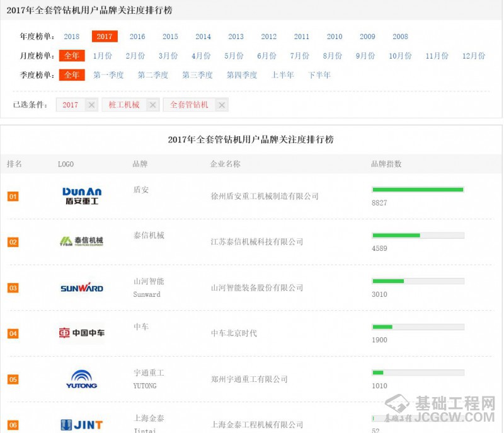Click the DunAn 盾安重工 brand logo
504x433 pixels.
[82, 196]
